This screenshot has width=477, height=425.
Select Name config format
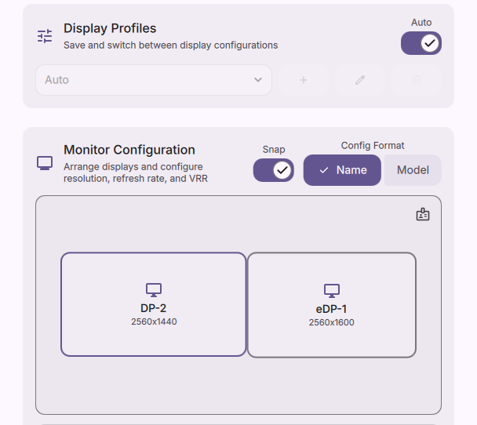(342, 170)
